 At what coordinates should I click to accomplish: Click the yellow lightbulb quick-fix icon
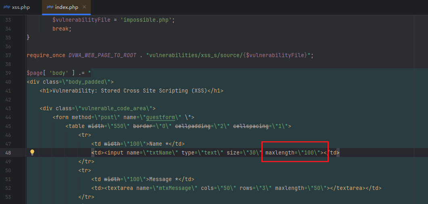32,152
